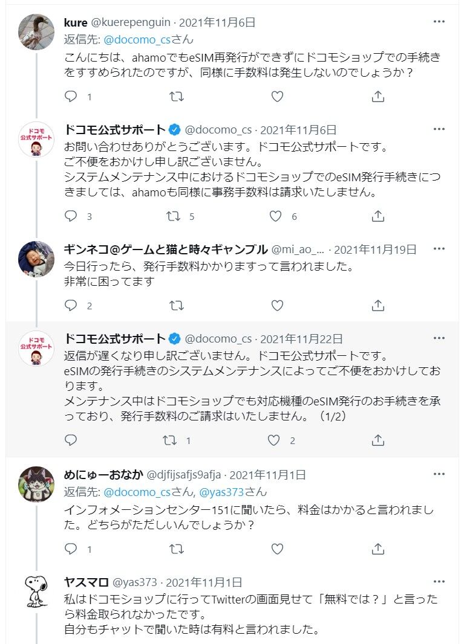464x644 pixels.
Task: Retweet めにゅーおなか's tweet
Action: tap(176, 549)
